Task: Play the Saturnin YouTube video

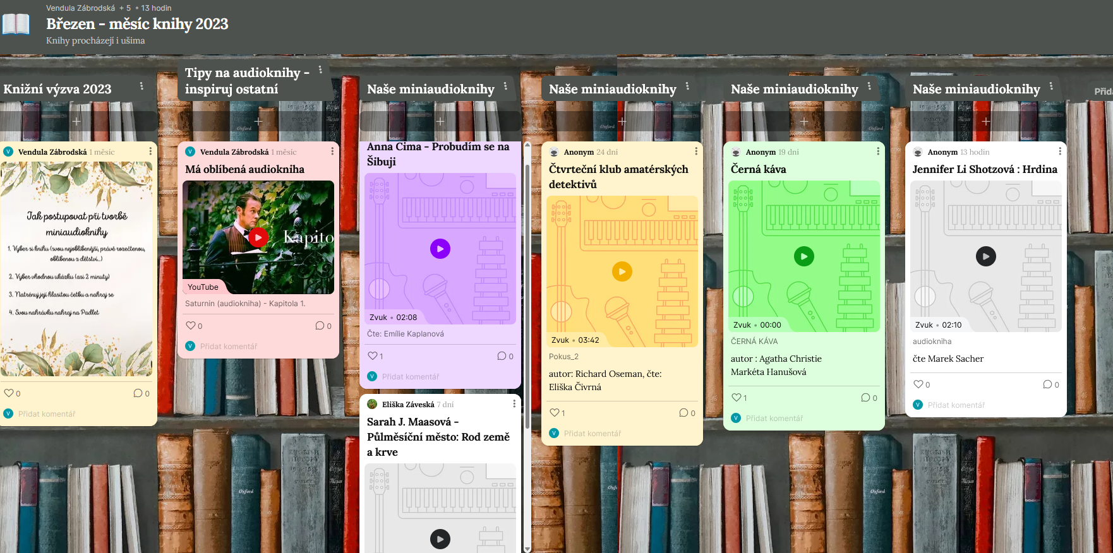Action: (x=258, y=237)
